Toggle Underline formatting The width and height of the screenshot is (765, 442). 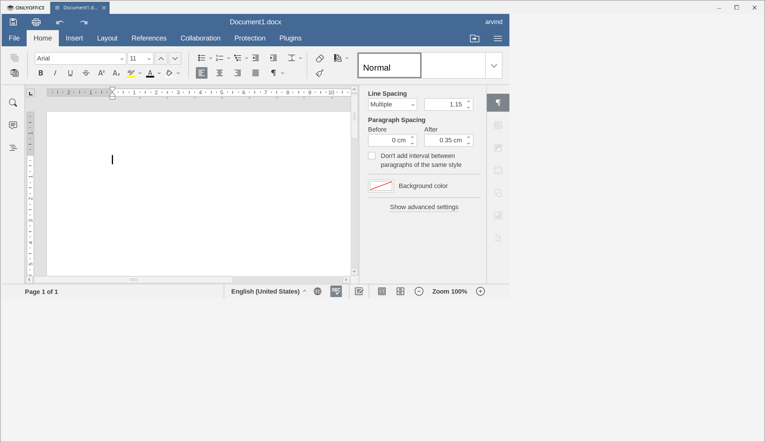[70, 73]
